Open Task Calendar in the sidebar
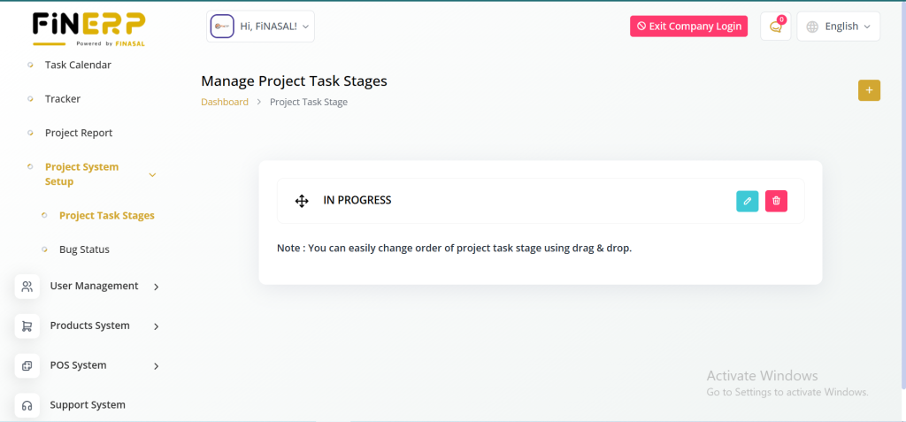Viewport: 906px width, 422px height. [x=78, y=65]
